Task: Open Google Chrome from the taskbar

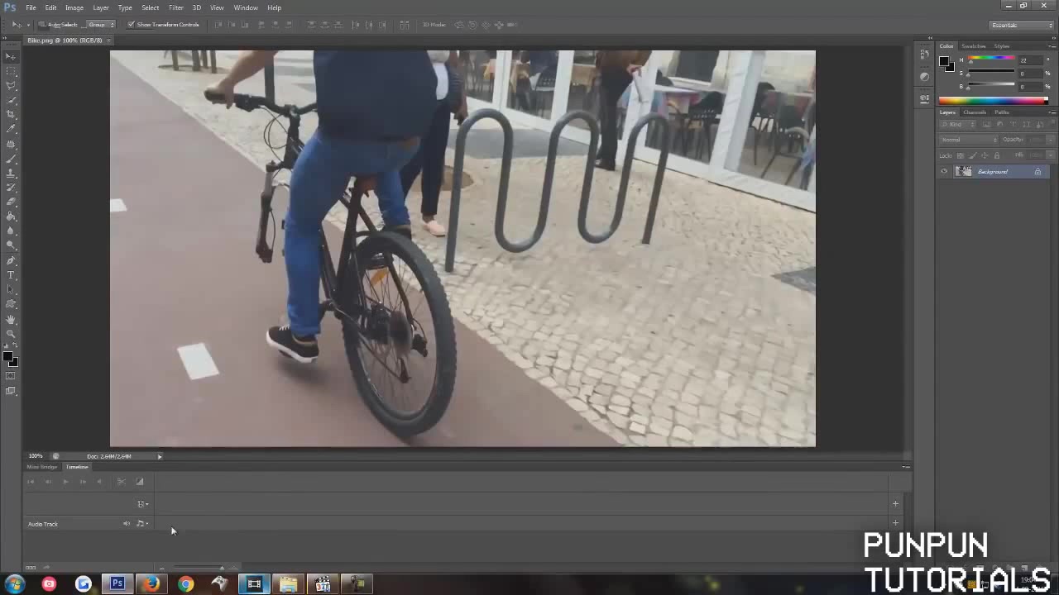Action: [185, 584]
